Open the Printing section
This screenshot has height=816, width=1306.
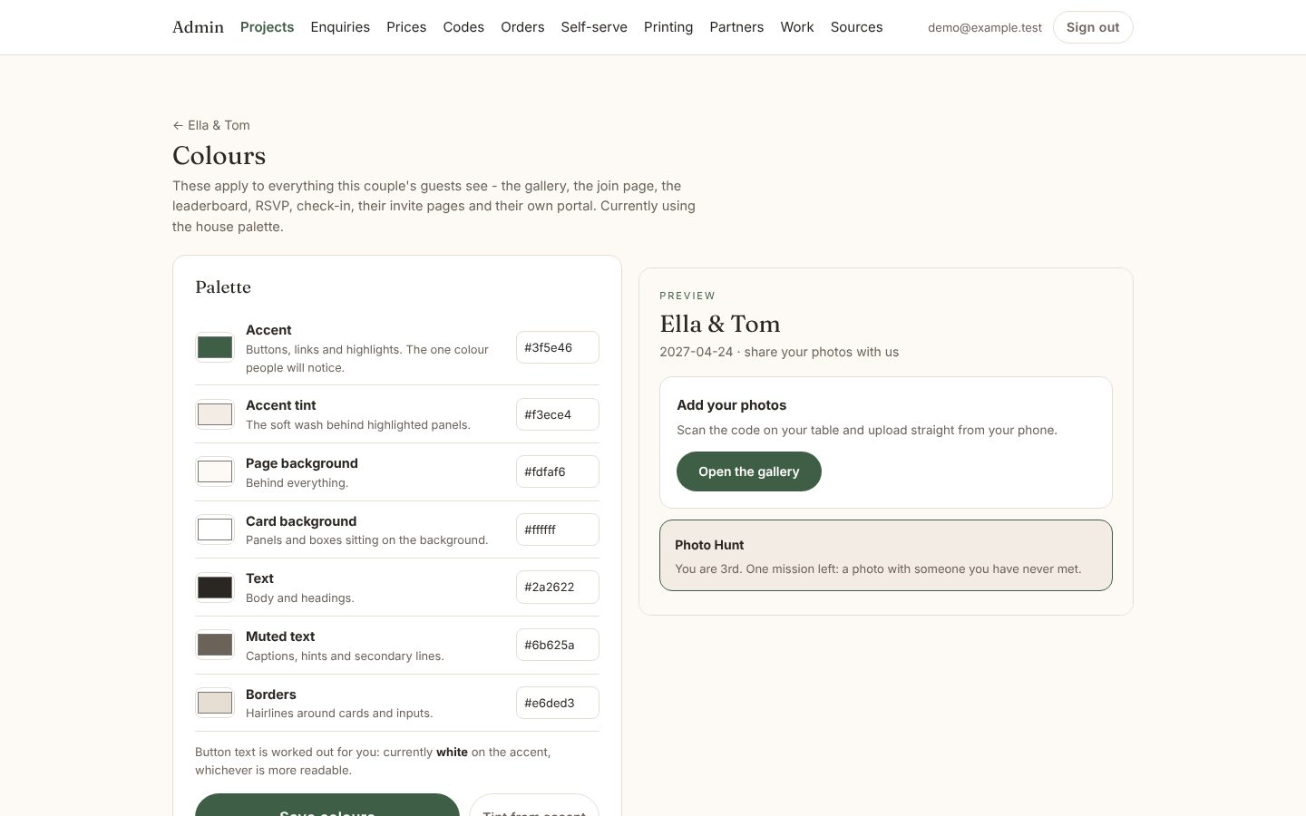(x=668, y=27)
